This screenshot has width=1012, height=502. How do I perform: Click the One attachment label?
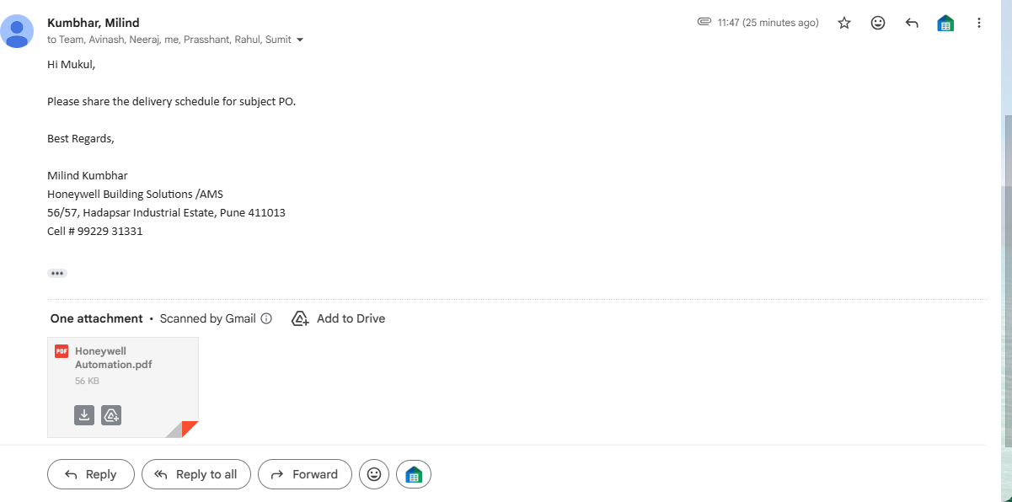pos(96,318)
